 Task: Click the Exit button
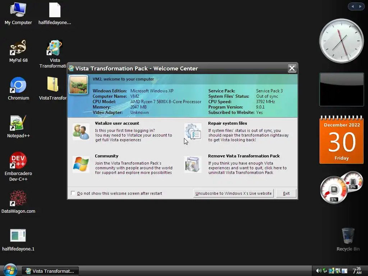(286, 193)
